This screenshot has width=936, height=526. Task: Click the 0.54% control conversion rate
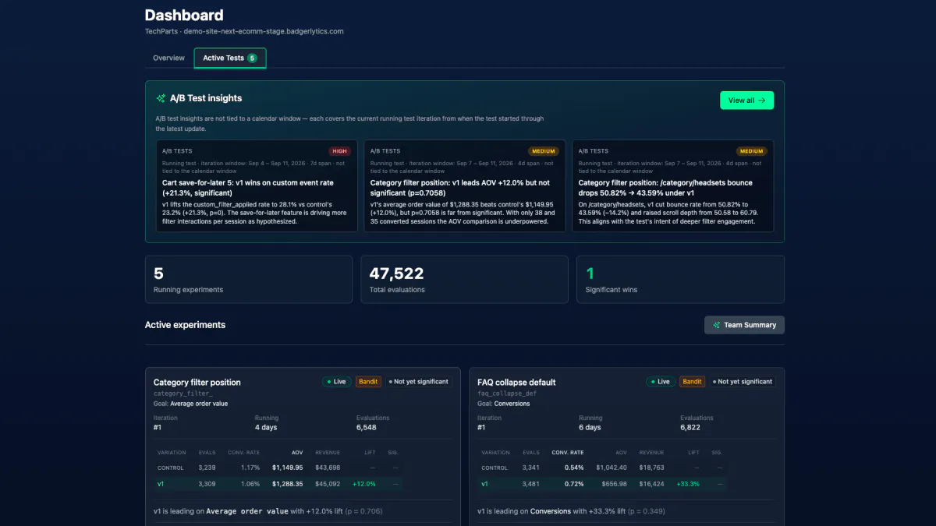tap(573, 468)
